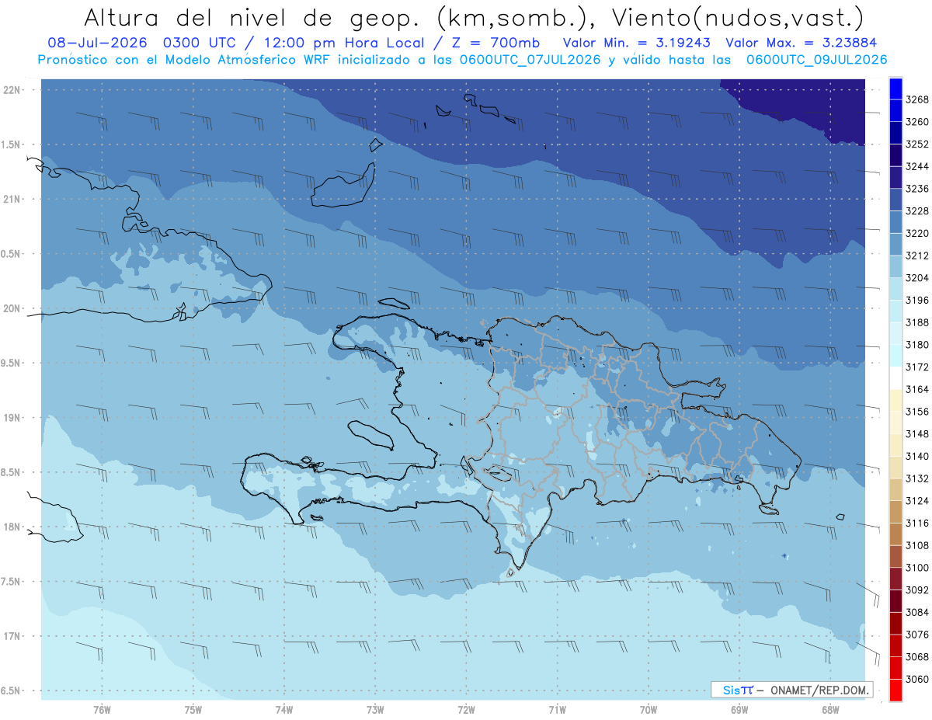Select the colorbar value '3220'
The width and height of the screenshot is (932, 720).
coord(917,234)
